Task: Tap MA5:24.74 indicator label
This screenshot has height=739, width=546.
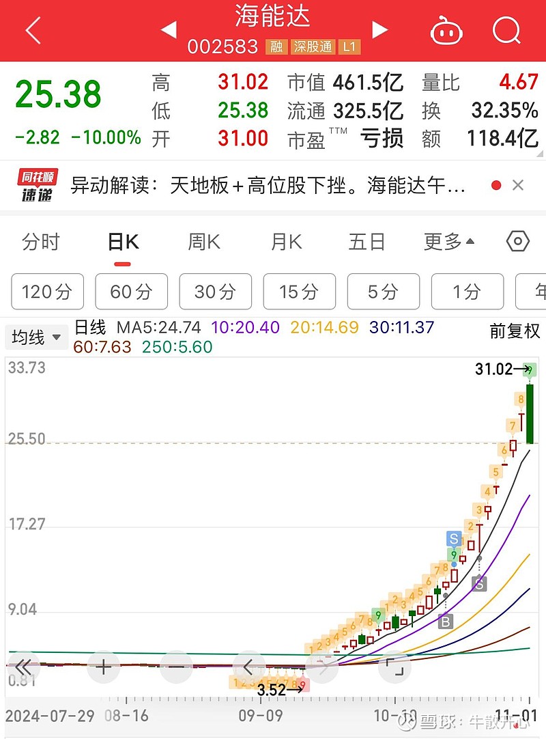Action: coord(159,327)
